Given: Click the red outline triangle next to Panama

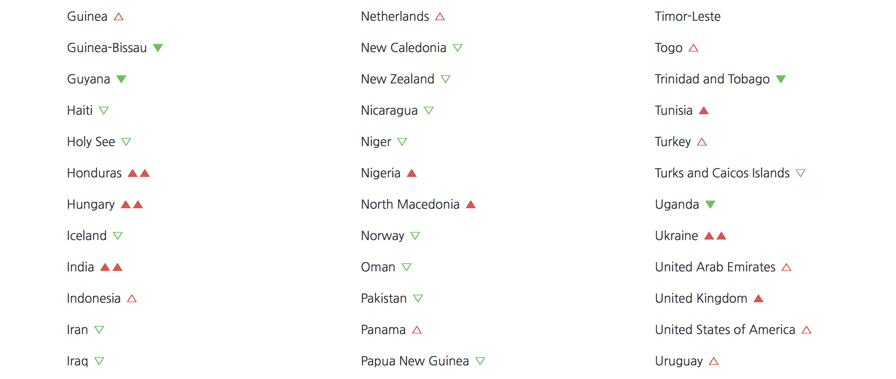Looking at the screenshot, I should click(x=417, y=330).
